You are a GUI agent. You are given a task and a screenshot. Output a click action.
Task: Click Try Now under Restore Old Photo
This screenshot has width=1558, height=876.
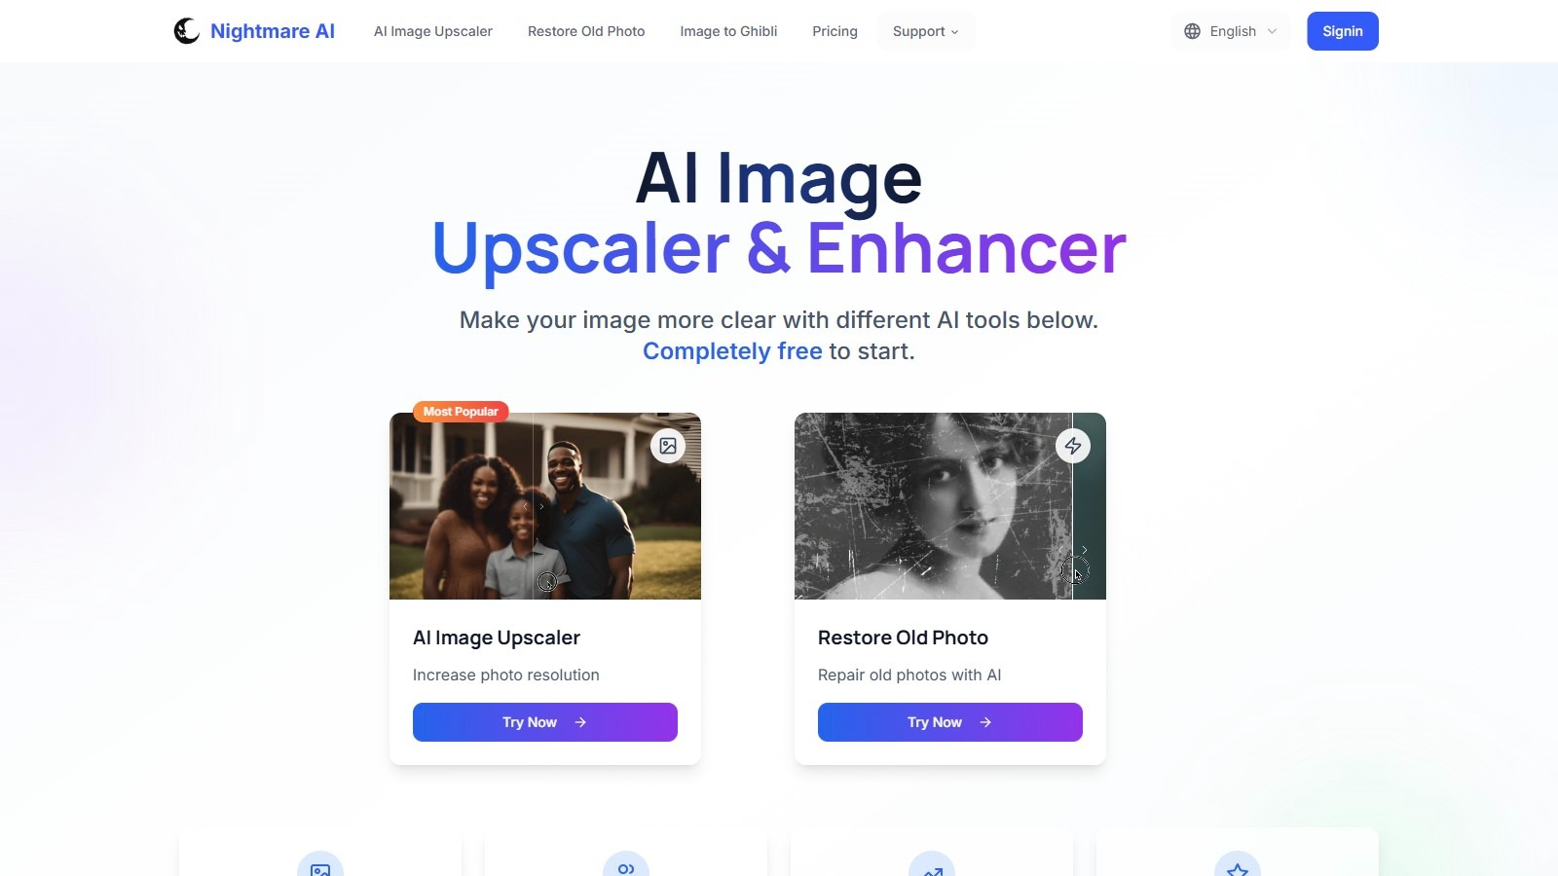(950, 722)
